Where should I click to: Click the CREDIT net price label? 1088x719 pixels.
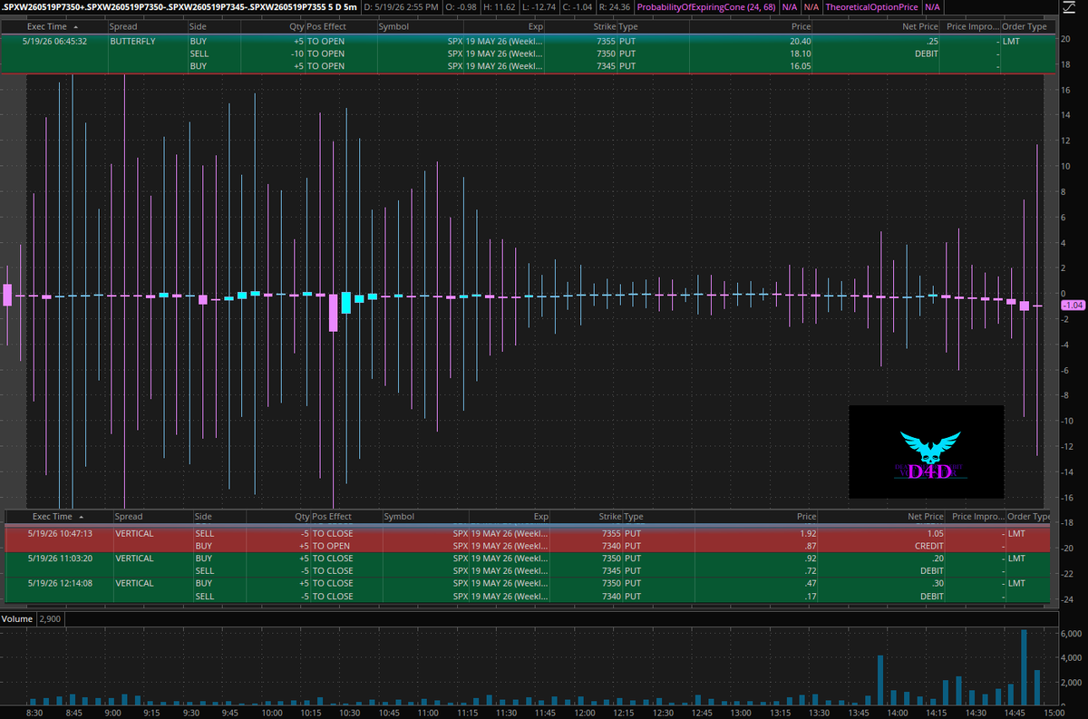[928, 546]
